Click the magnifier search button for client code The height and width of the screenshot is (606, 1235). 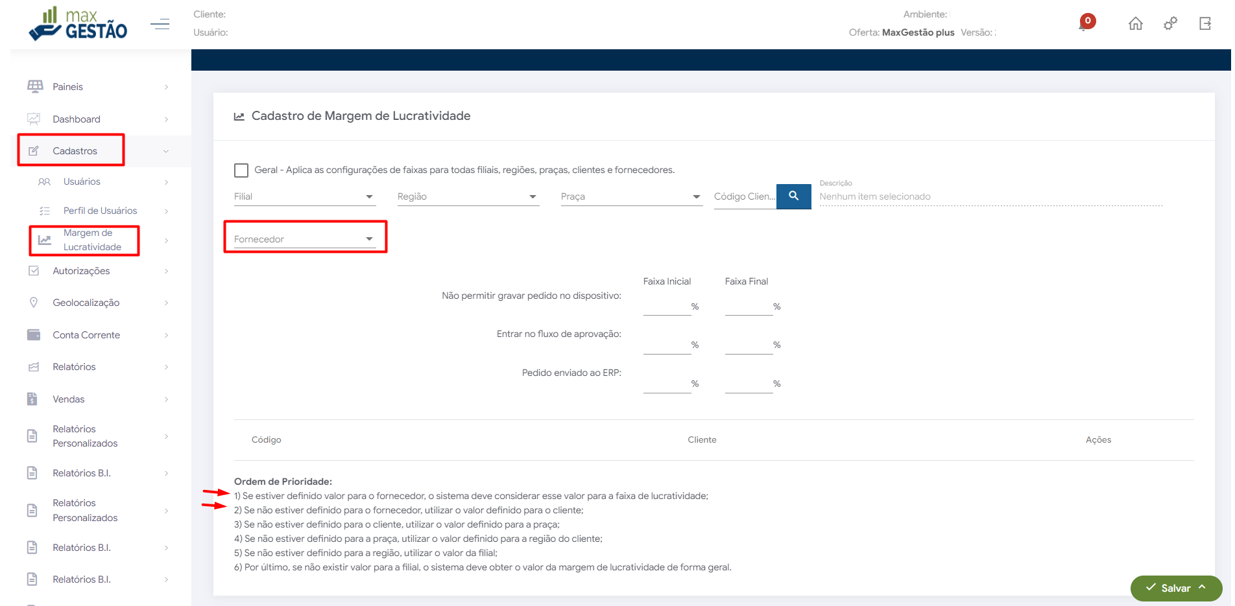793,196
